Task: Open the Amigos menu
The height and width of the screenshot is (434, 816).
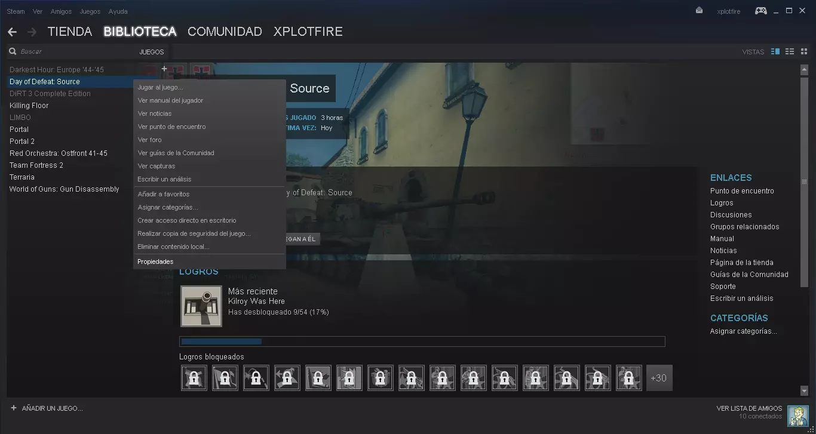Action: point(61,11)
